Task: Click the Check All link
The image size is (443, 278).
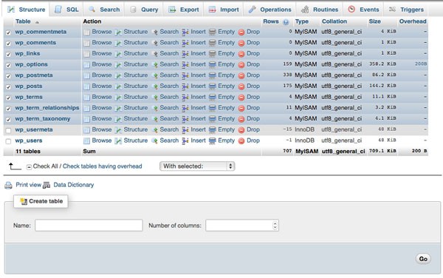Action: click(x=45, y=166)
